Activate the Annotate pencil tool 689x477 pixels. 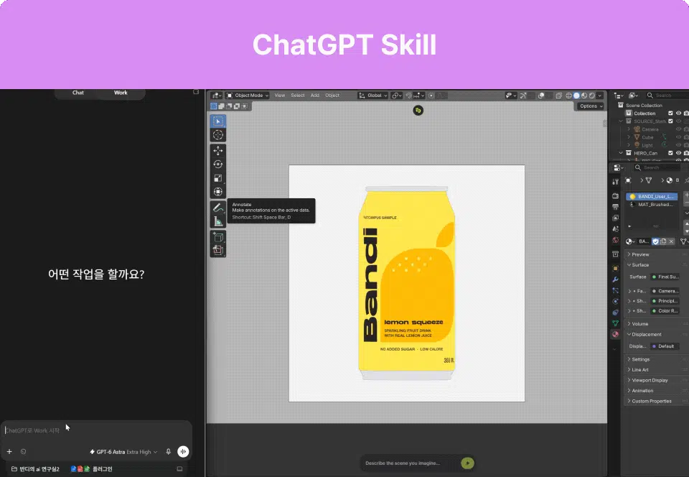point(218,208)
